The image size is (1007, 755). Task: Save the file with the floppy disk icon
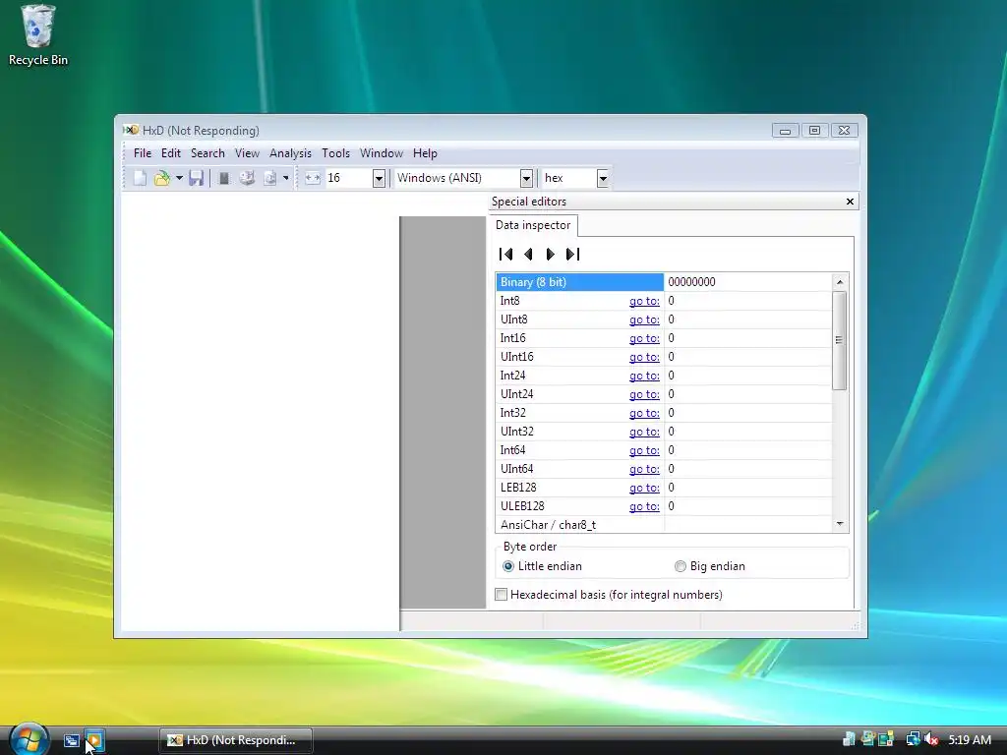[196, 178]
